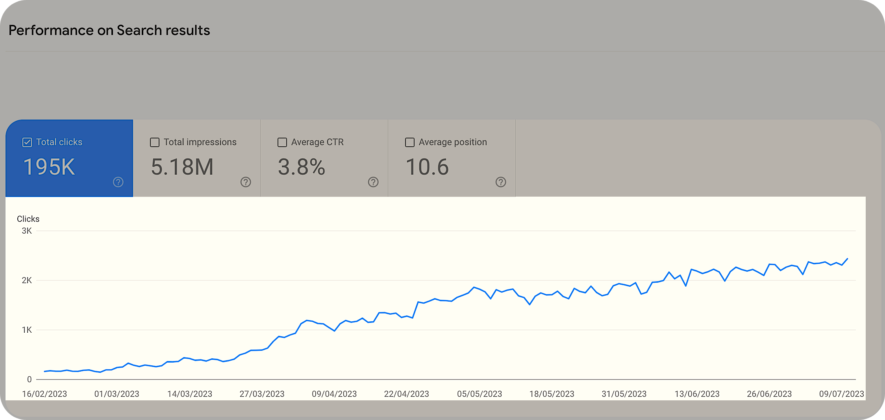Click the 18/05/2023 date label
Screen dimensions: 885x420
(x=552, y=394)
